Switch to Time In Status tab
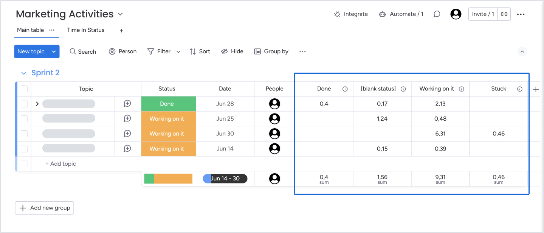 pyautogui.click(x=85, y=30)
